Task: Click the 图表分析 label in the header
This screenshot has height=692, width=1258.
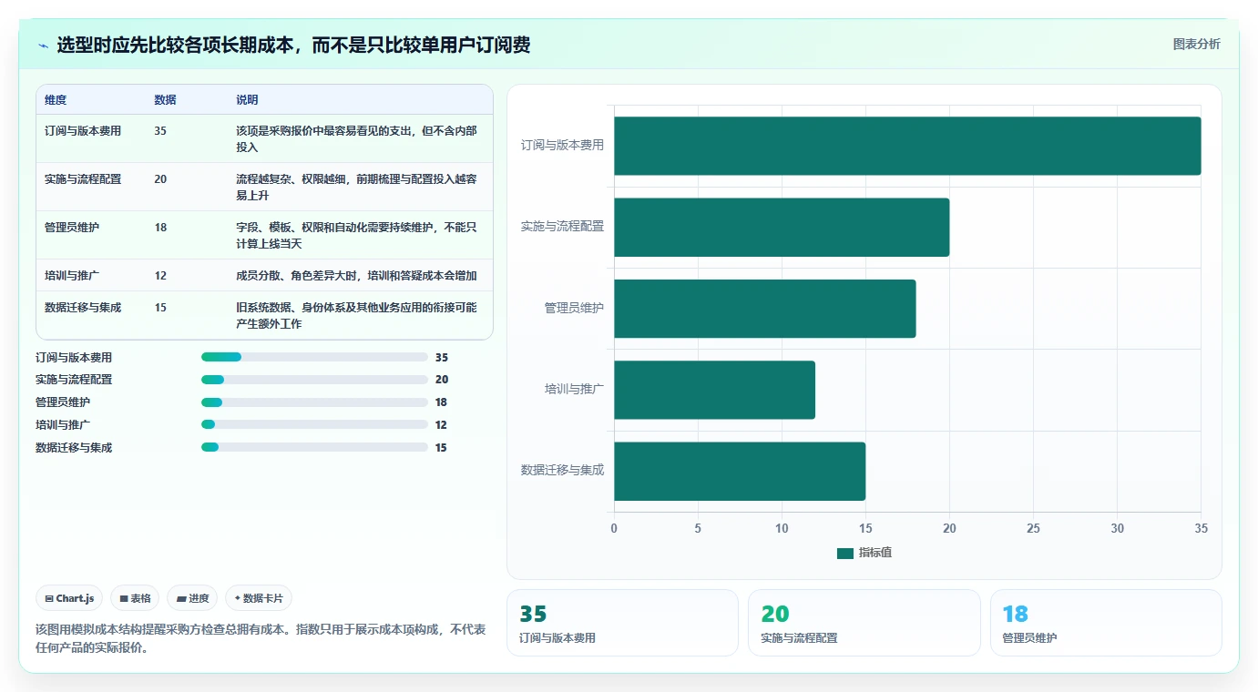Action: (1196, 44)
